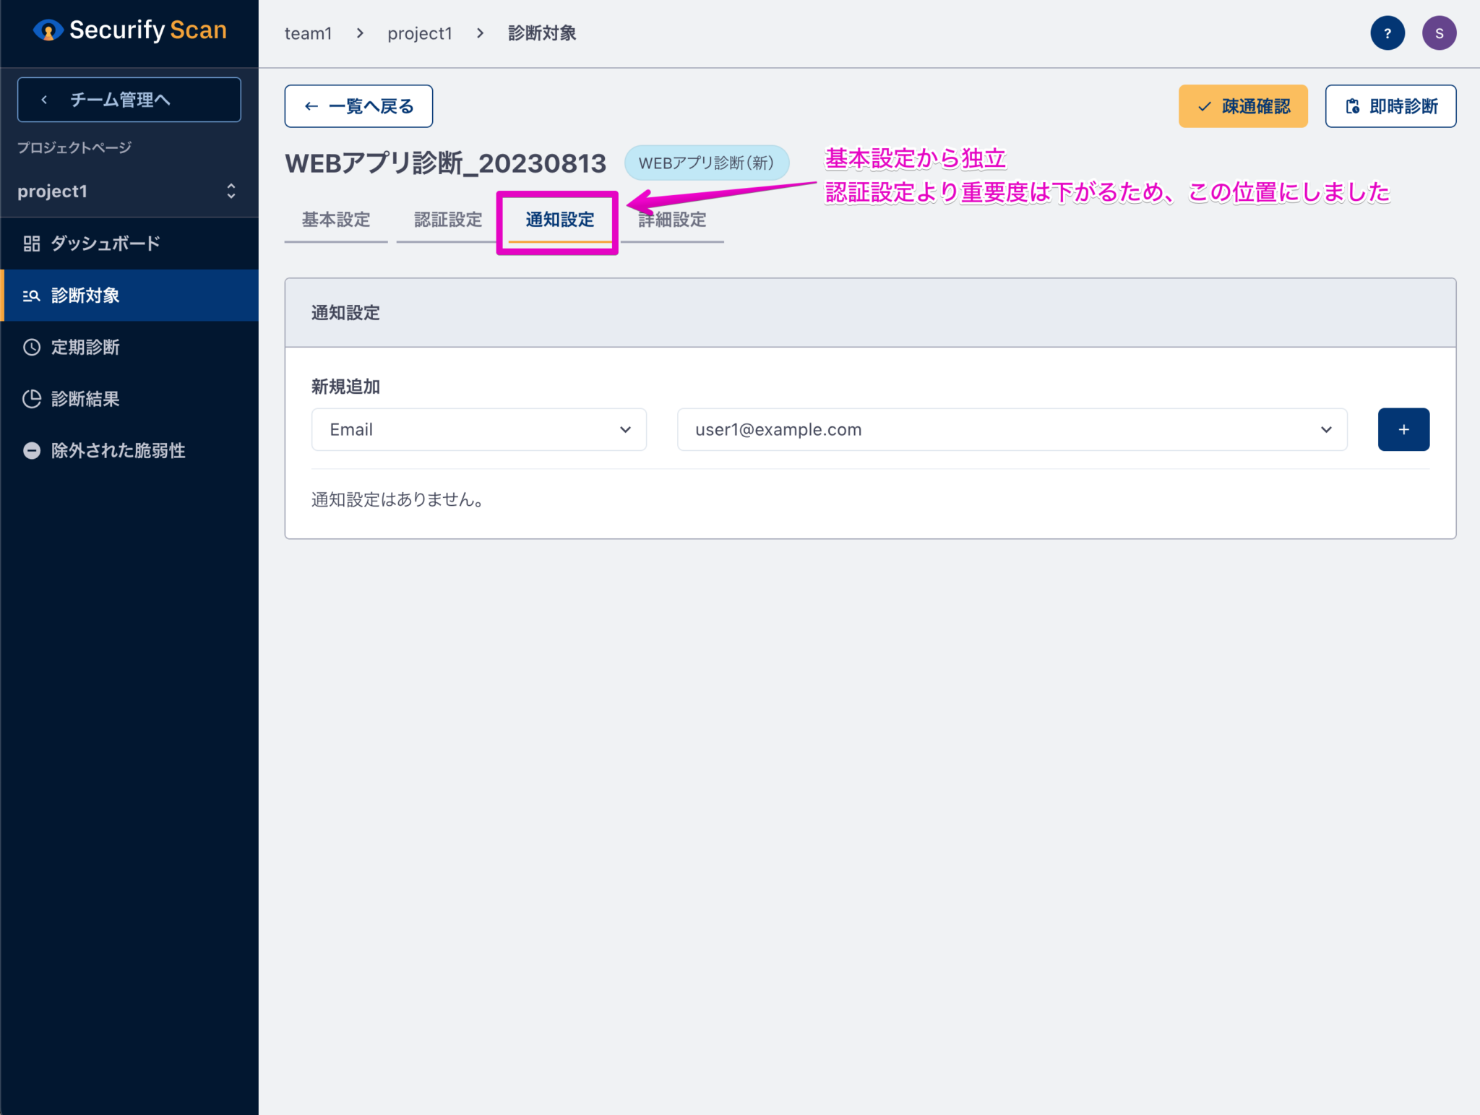The width and height of the screenshot is (1480, 1115).
Task: Add a notification with the + button
Action: [1403, 429]
